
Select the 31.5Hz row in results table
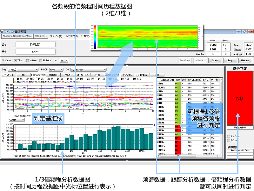point(188,88)
